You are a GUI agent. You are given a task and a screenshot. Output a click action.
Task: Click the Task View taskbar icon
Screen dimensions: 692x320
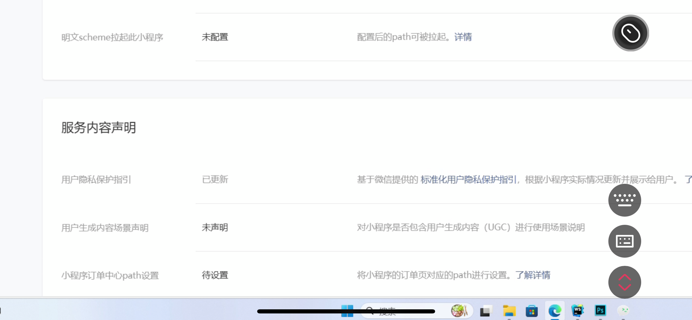click(486, 311)
